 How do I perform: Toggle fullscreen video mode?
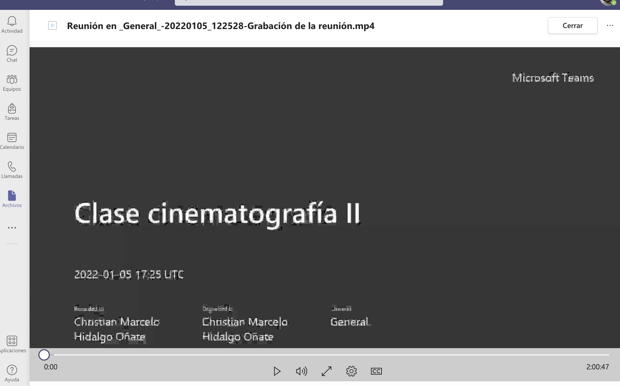pos(326,371)
